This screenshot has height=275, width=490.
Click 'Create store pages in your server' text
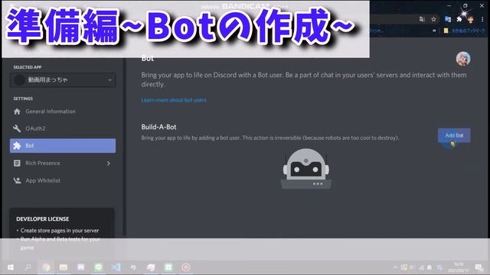(x=60, y=231)
